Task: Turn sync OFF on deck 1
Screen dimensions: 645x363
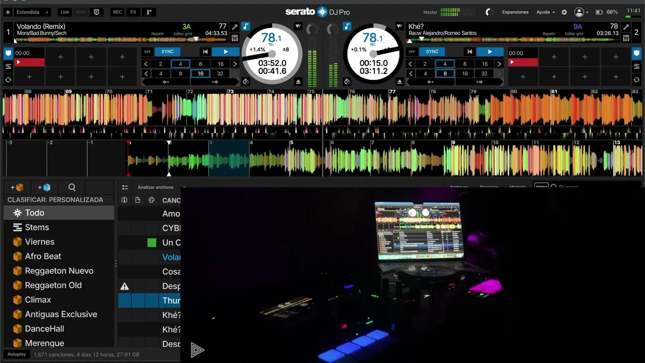Action: point(147,51)
